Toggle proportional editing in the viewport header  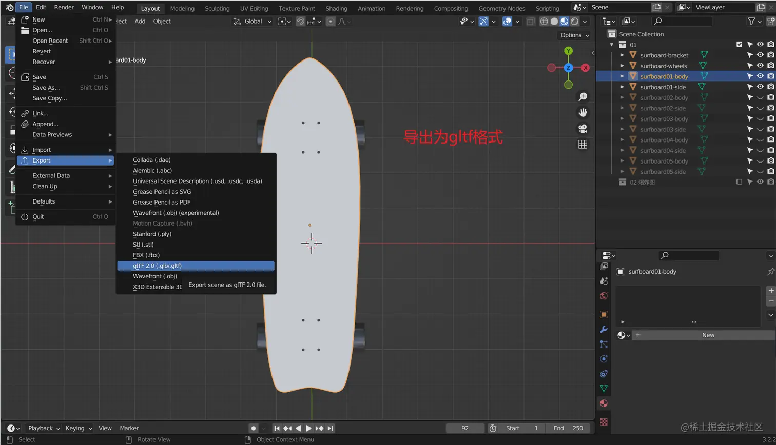click(x=331, y=21)
